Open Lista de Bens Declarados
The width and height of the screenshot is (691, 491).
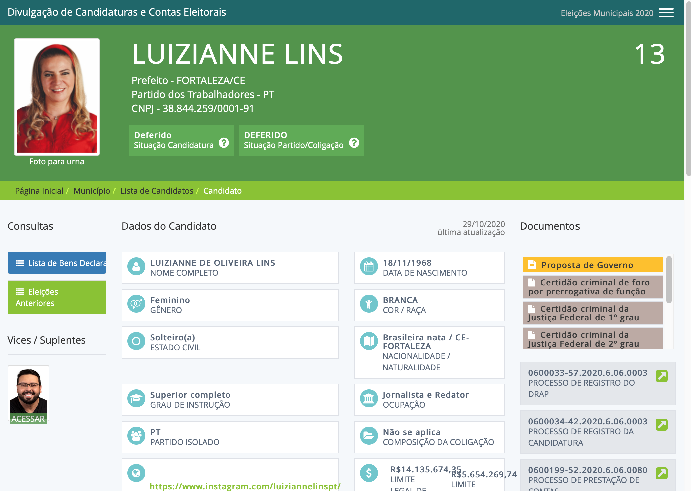pyautogui.click(x=57, y=263)
